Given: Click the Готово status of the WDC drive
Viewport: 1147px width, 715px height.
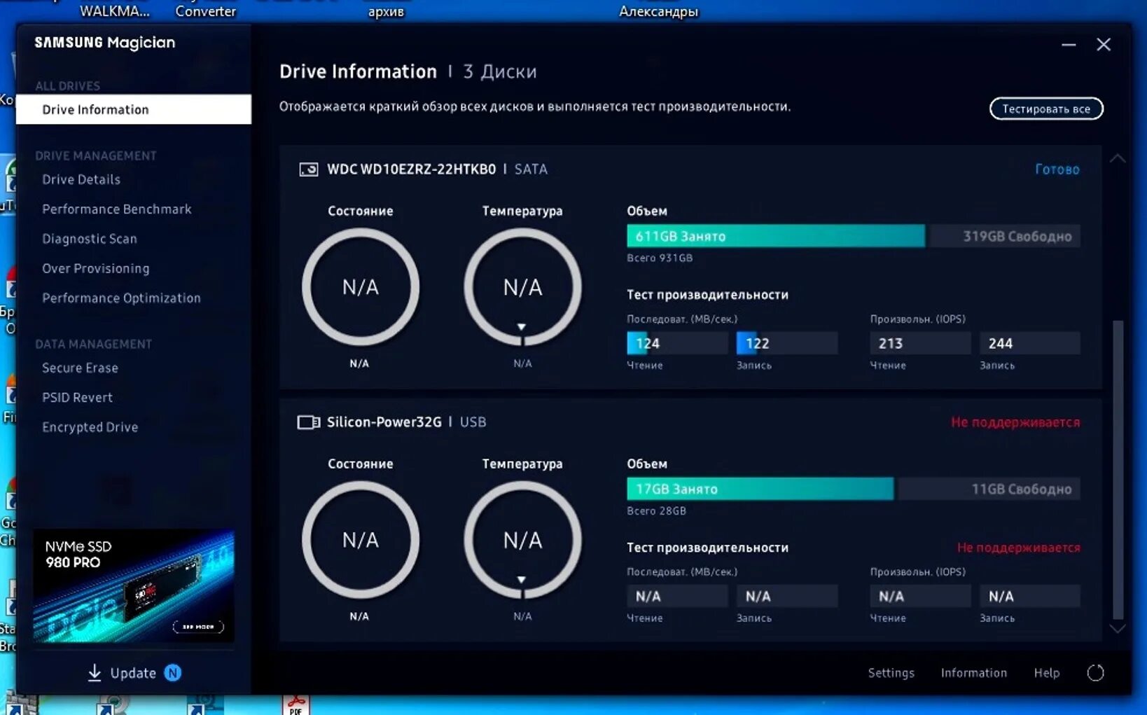Looking at the screenshot, I should (x=1057, y=169).
